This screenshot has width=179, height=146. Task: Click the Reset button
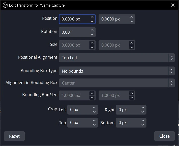click(14, 136)
